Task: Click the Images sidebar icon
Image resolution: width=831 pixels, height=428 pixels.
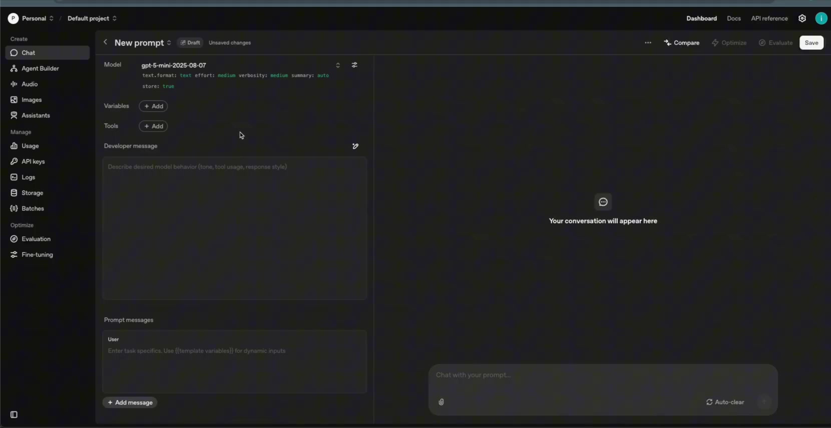Action: [14, 100]
